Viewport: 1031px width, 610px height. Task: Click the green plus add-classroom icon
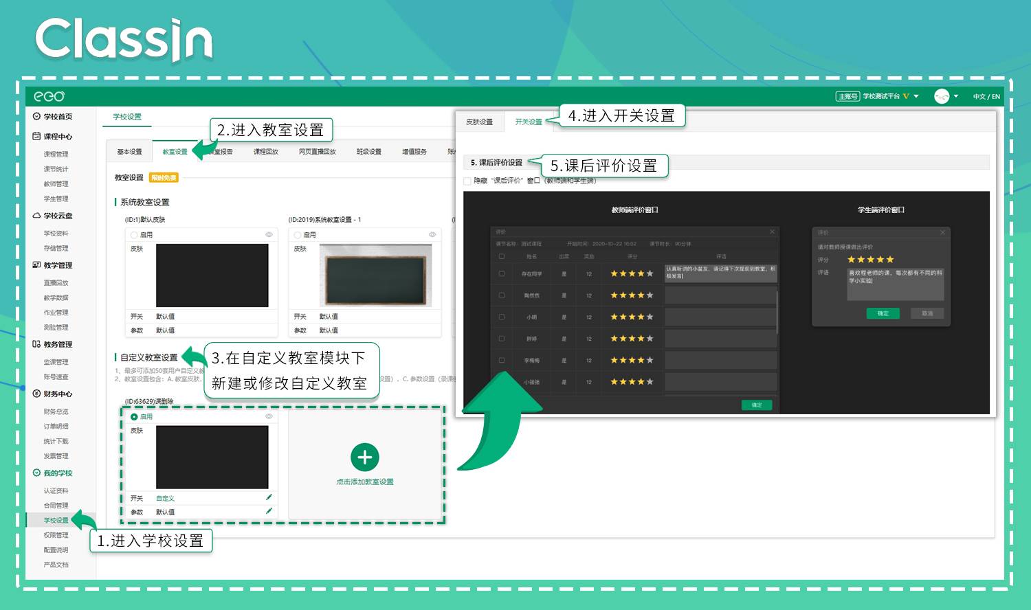tap(365, 457)
